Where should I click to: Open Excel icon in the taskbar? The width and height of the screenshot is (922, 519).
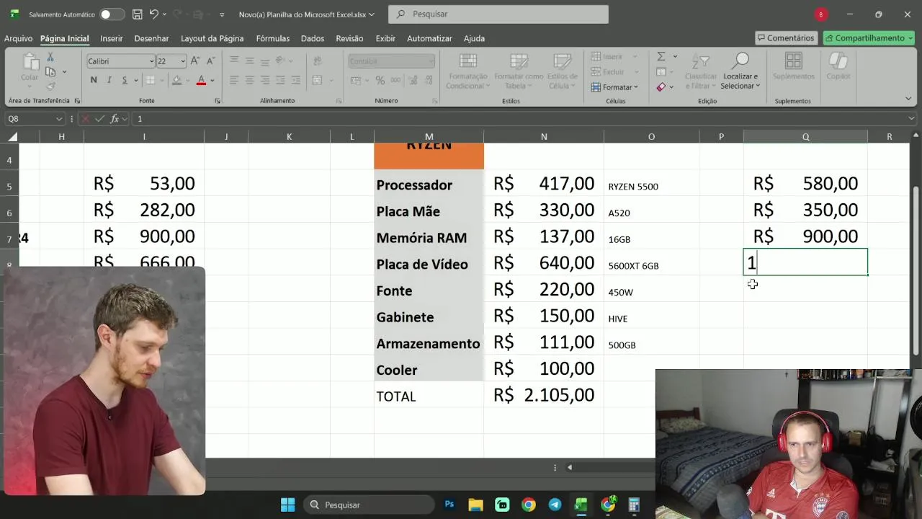(581, 505)
